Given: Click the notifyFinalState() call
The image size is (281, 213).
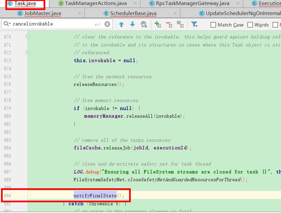Looking at the screenshot, I should pos(99,196).
